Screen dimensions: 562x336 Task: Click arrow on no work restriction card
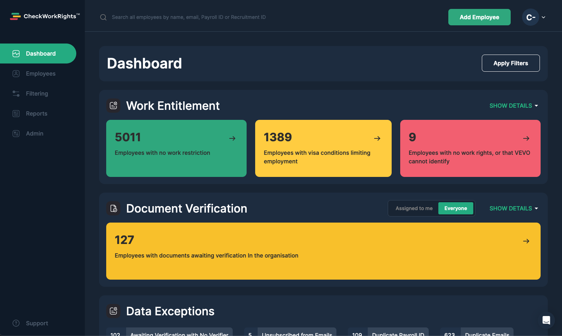(232, 138)
